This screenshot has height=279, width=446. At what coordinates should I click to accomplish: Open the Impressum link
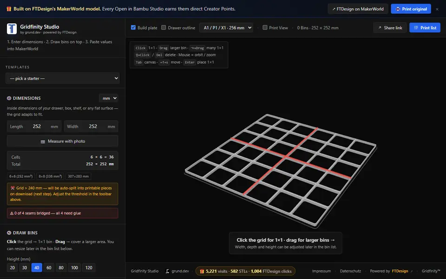tap(321, 271)
